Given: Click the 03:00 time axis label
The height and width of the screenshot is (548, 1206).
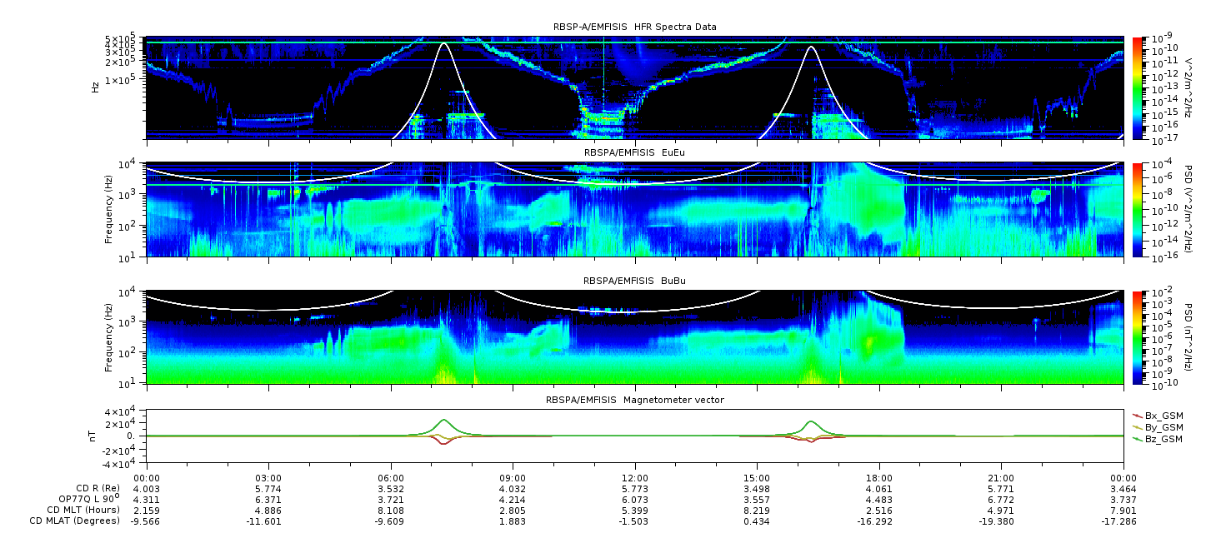Looking at the screenshot, I should tap(268, 477).
